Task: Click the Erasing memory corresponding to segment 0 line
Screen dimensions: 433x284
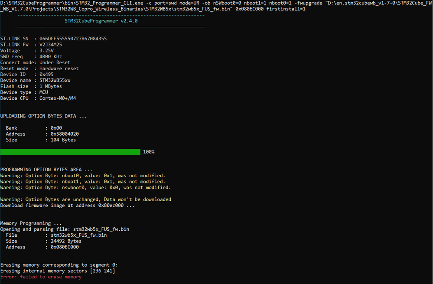Action: (x=59, y=265)
